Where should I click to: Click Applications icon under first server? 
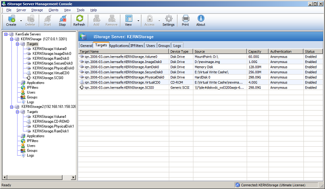(x=23, y=83)
